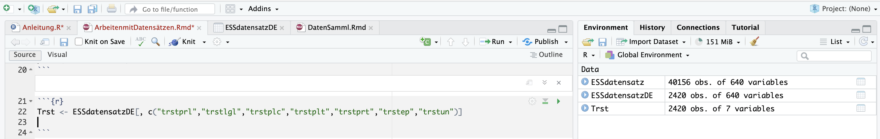Show document in new window

[45, 42]
